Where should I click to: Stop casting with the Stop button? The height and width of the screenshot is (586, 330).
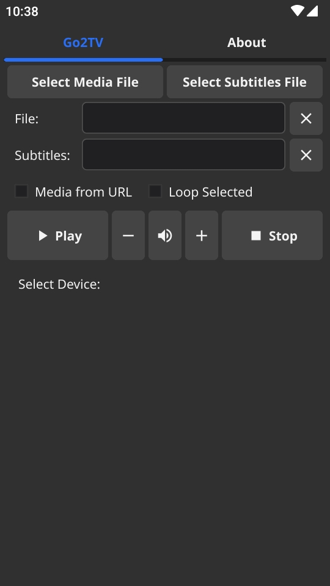(x=272, y=236)
